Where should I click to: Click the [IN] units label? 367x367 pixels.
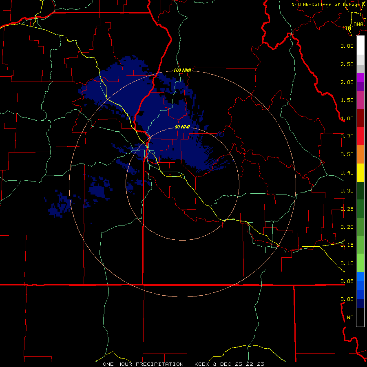click(x=348, y=28)
